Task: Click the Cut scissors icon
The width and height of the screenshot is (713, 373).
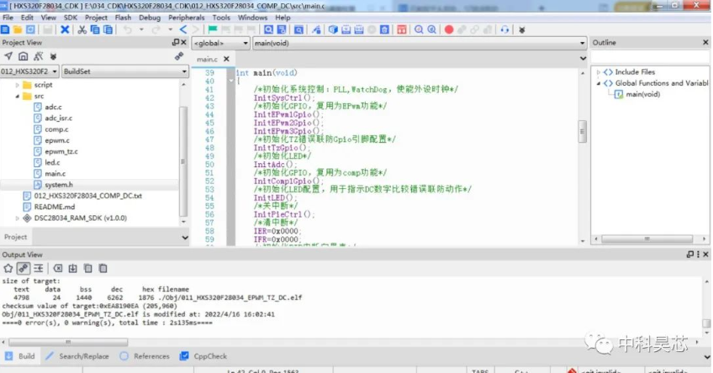Action: tap(82, 29)
